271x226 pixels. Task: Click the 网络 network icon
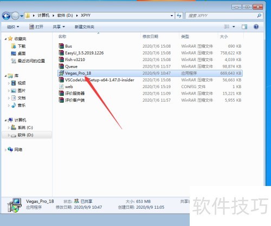point(10,149)
